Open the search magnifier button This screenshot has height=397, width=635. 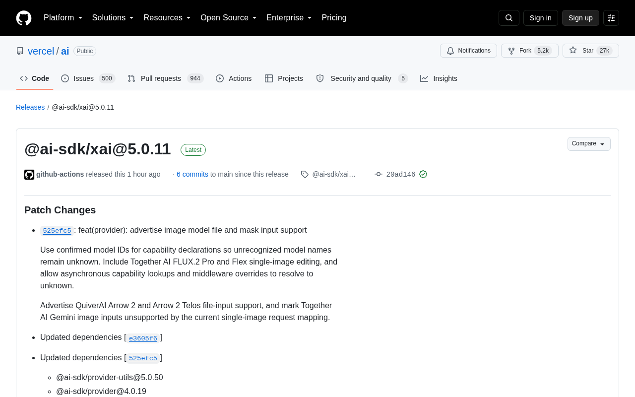tap(509, 18)
